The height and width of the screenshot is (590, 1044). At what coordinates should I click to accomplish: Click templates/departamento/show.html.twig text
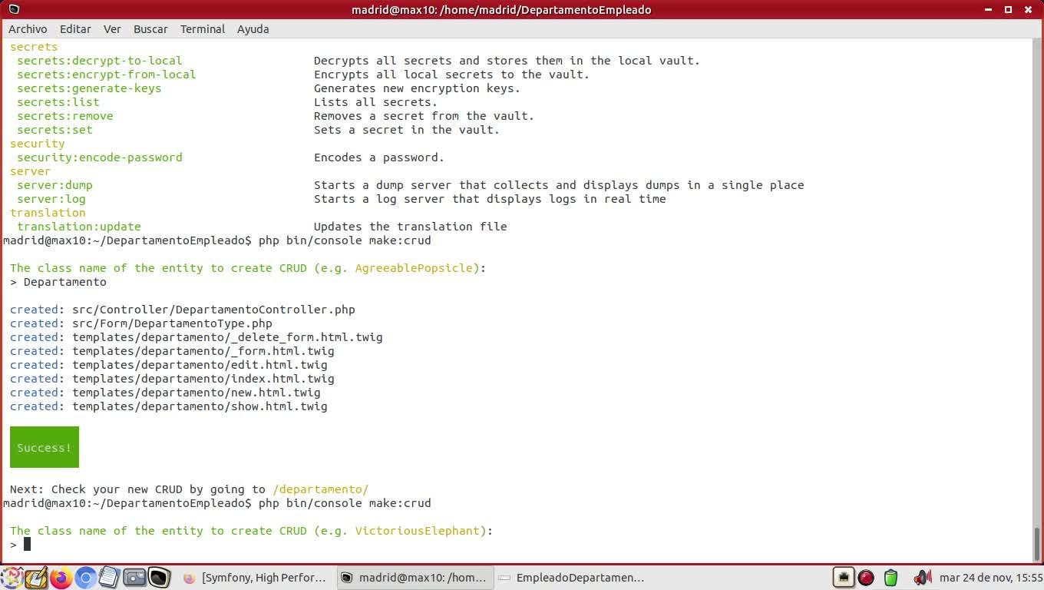click(x=200, y=406)
